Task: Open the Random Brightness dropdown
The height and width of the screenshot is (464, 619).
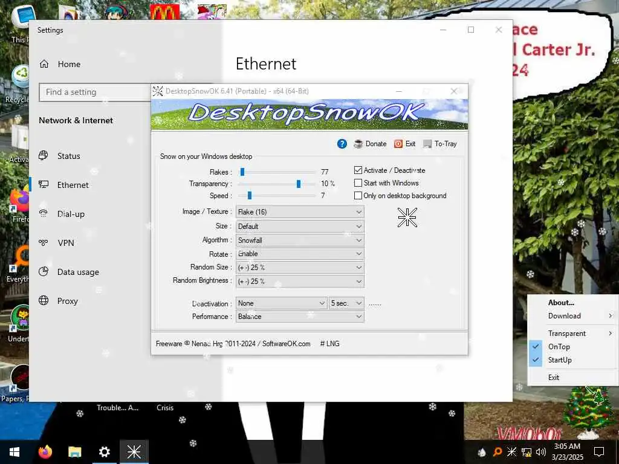Action: pos(300,282)
